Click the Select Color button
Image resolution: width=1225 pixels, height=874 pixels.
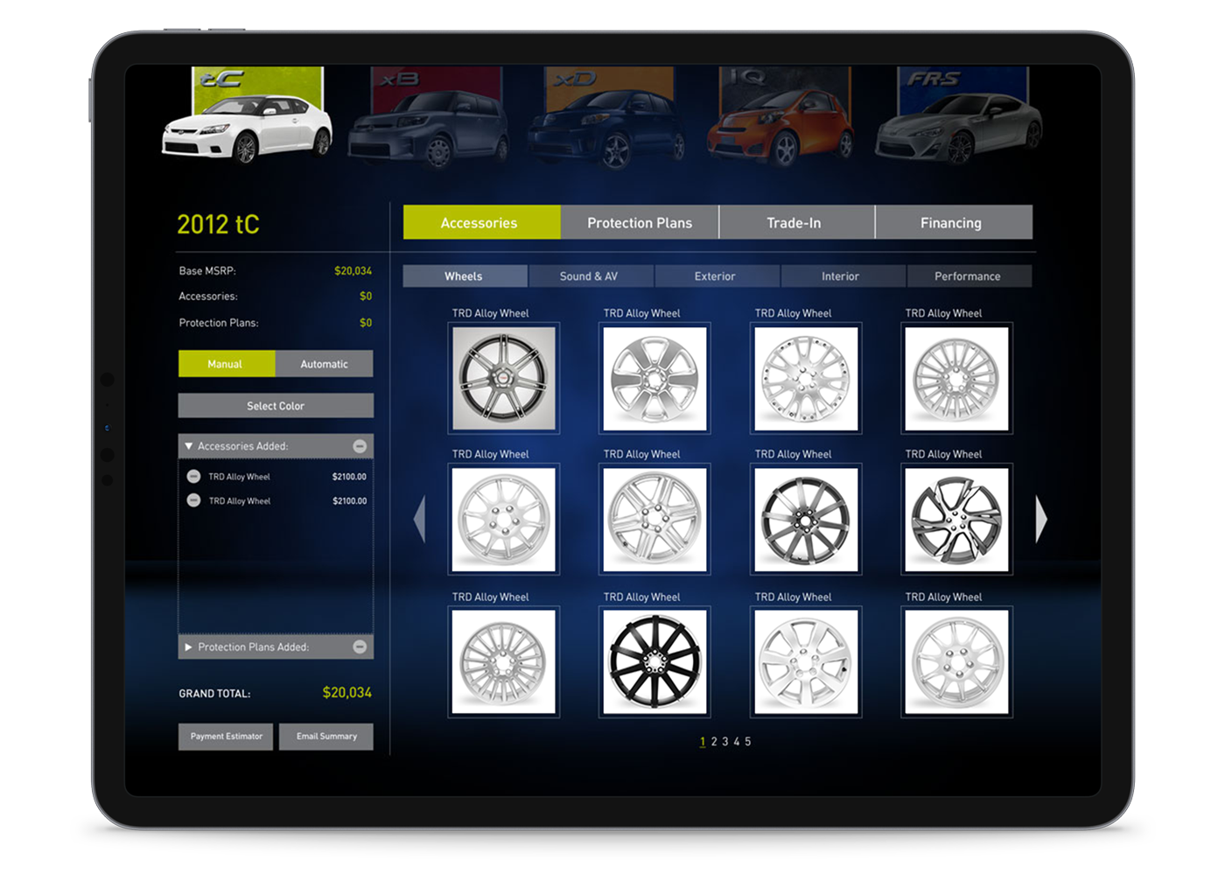tap(276, 406)
